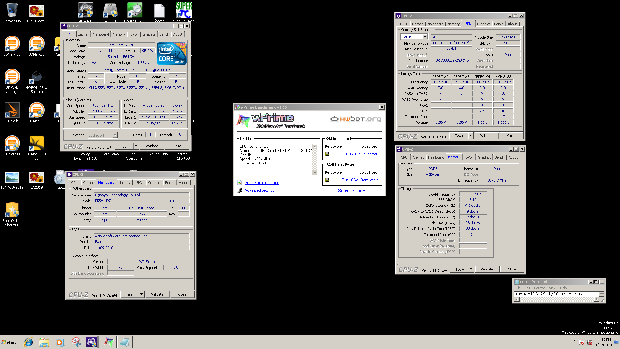Open Slot #1 memory slot dropdown in SPD
Viewport: 620px width, 349px height.
click(x=425, y=37)
